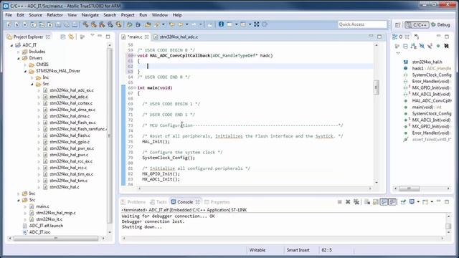Expand Inc under STM32F4xx_HAL_Driver

coord(32,77)
